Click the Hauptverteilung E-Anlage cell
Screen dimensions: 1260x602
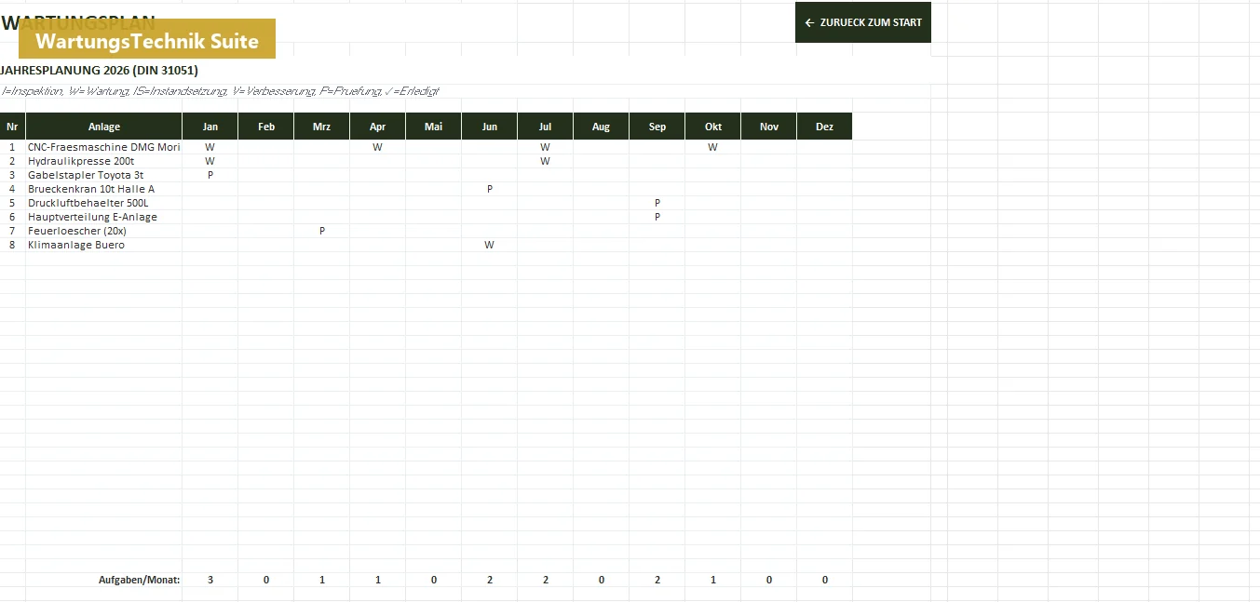[x=104, y=217]
